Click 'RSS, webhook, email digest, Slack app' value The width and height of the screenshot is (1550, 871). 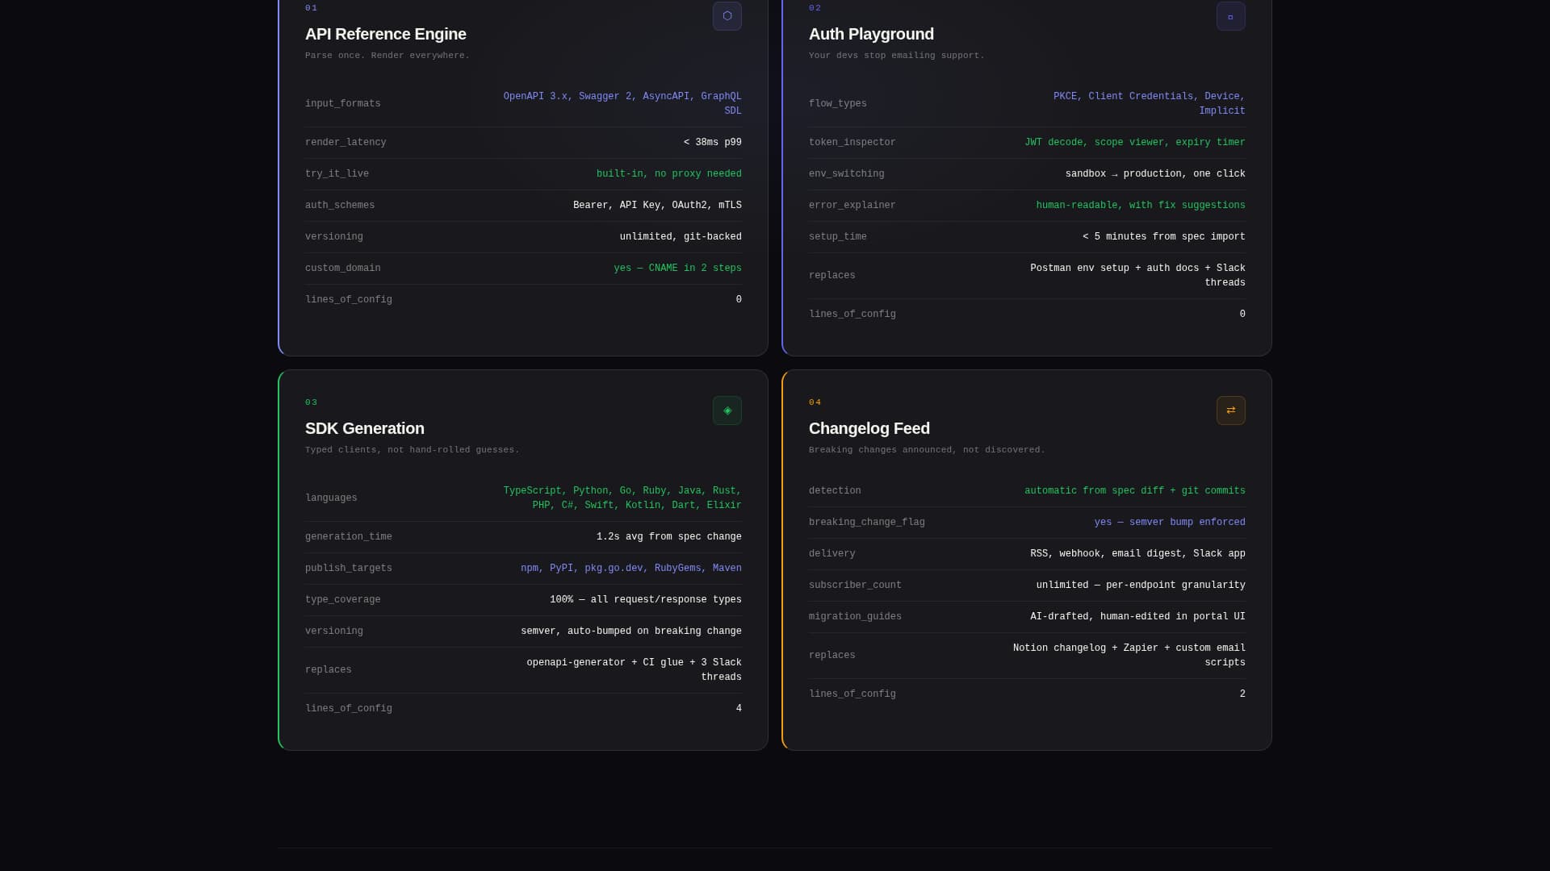pos(1137,554)
